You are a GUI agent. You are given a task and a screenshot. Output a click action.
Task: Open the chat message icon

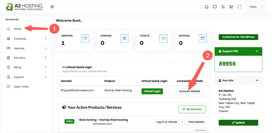215,7
